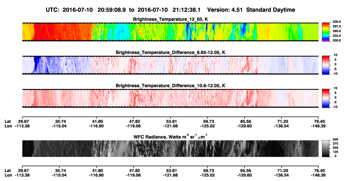Screen dimensions: 354x181
Task: Click longitude "-116.90" on the axis below the WFC Radiance panel
Action: 96,175
